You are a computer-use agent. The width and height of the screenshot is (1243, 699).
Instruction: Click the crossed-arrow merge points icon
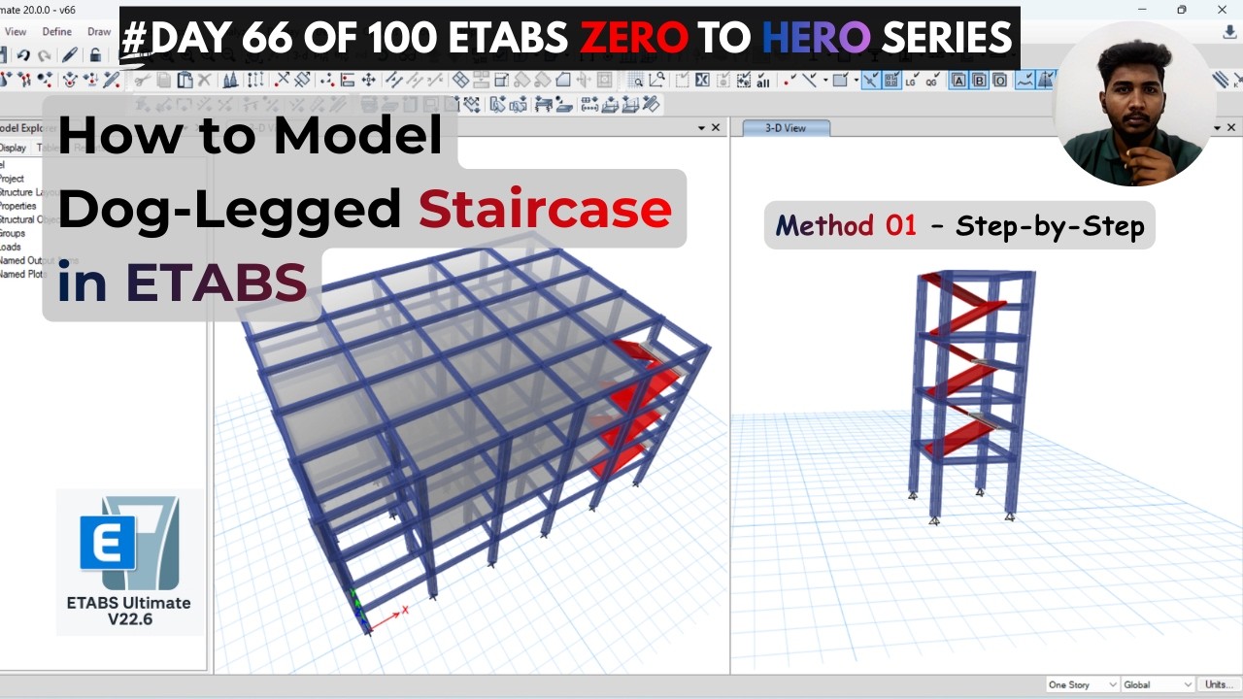(282, 81)
